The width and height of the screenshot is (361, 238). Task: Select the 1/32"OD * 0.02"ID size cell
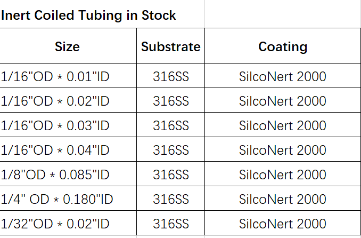tap(55, 224)
